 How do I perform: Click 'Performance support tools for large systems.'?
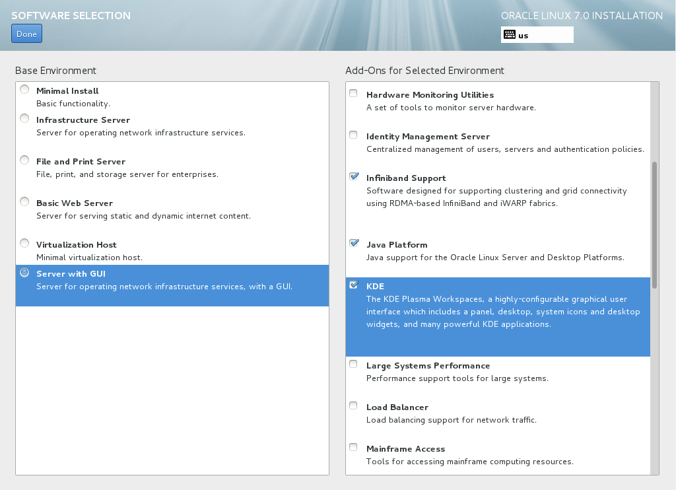coord(457,378)
